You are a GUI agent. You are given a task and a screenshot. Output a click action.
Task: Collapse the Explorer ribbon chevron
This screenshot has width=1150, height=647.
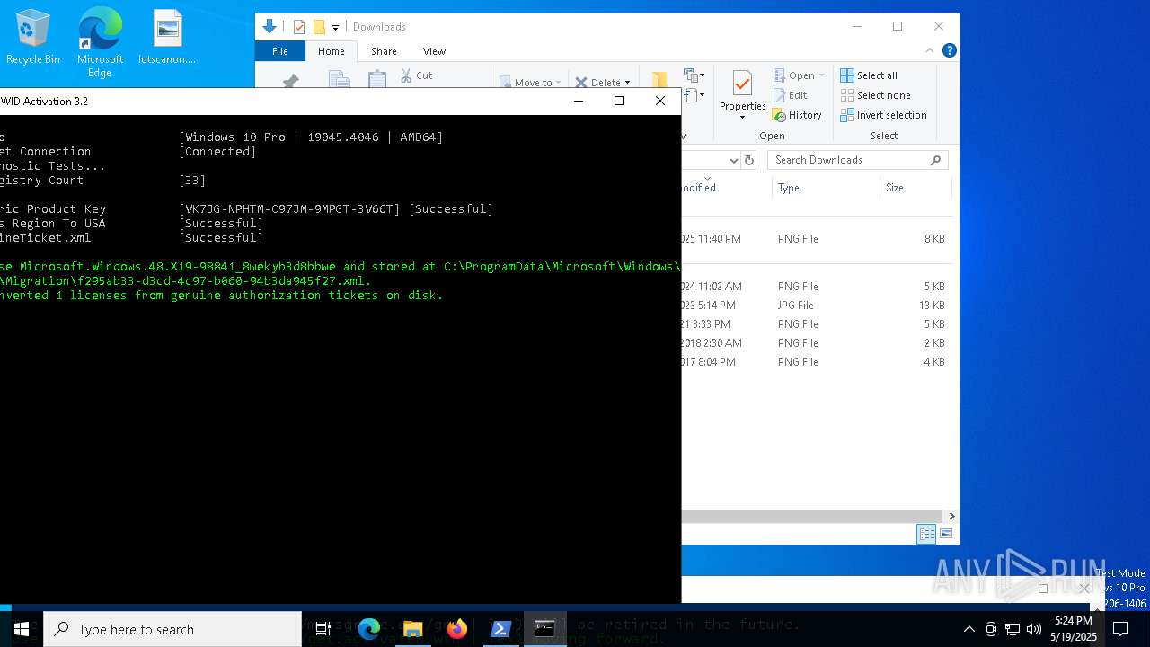point(930,50)
